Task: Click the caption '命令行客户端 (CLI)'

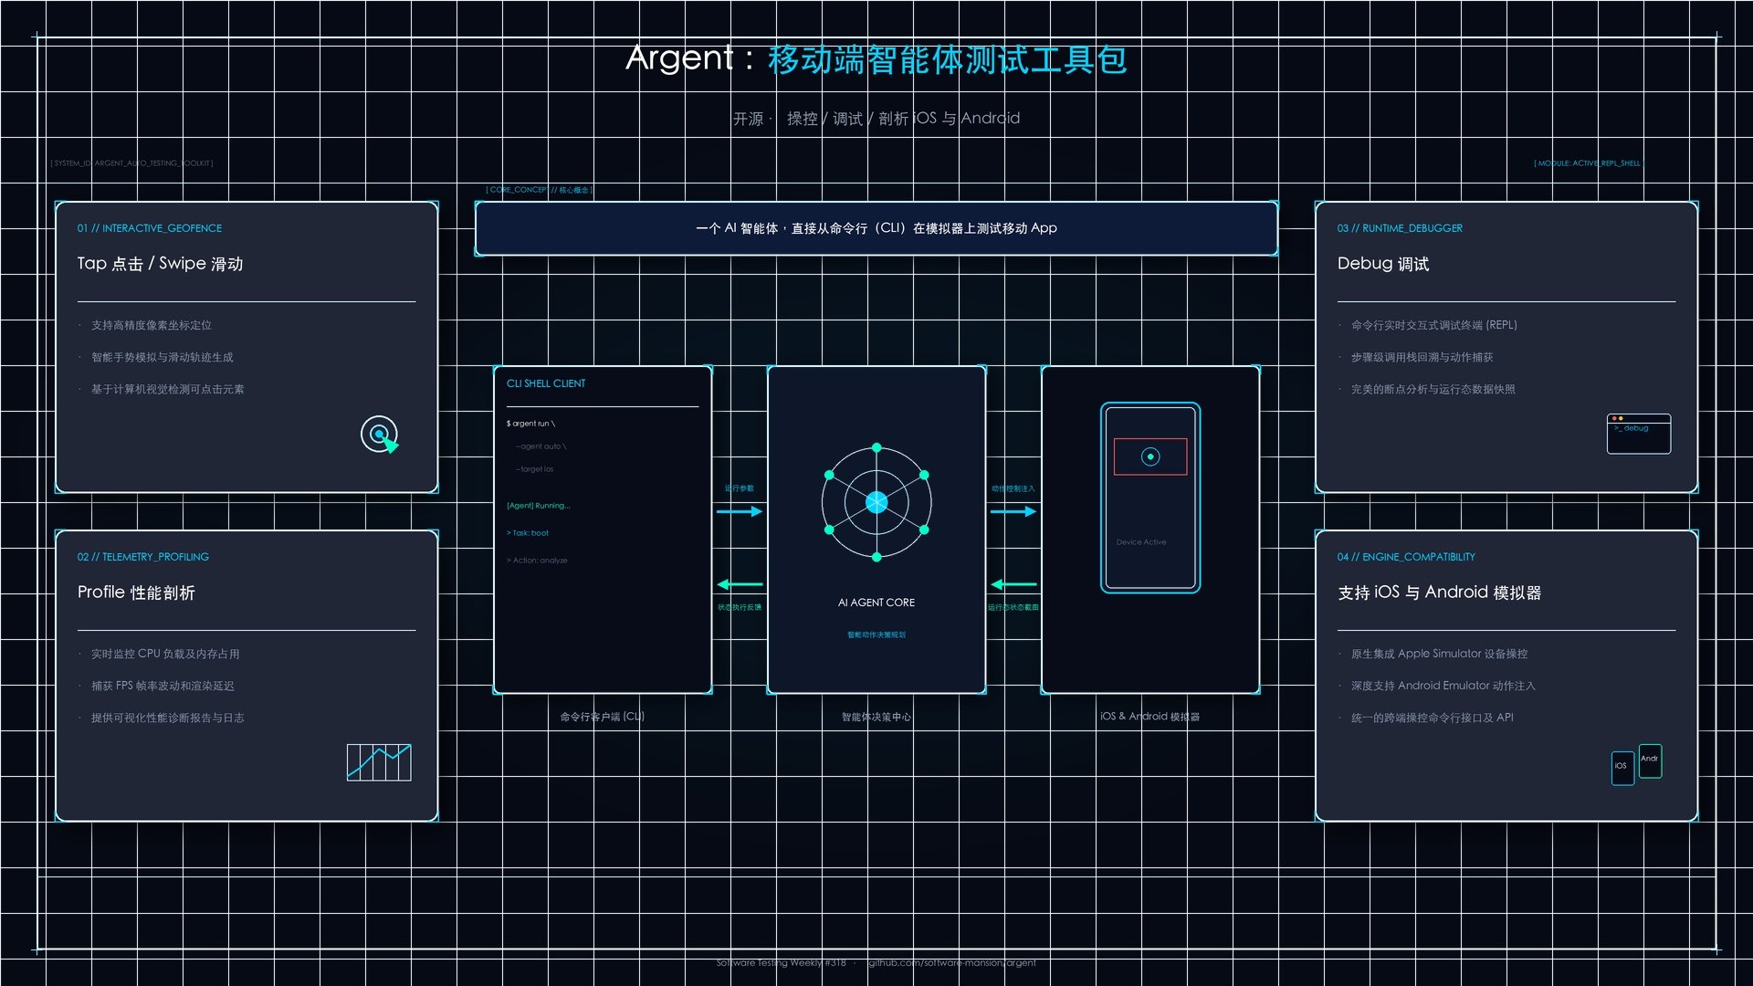Action: coord(603,717)
